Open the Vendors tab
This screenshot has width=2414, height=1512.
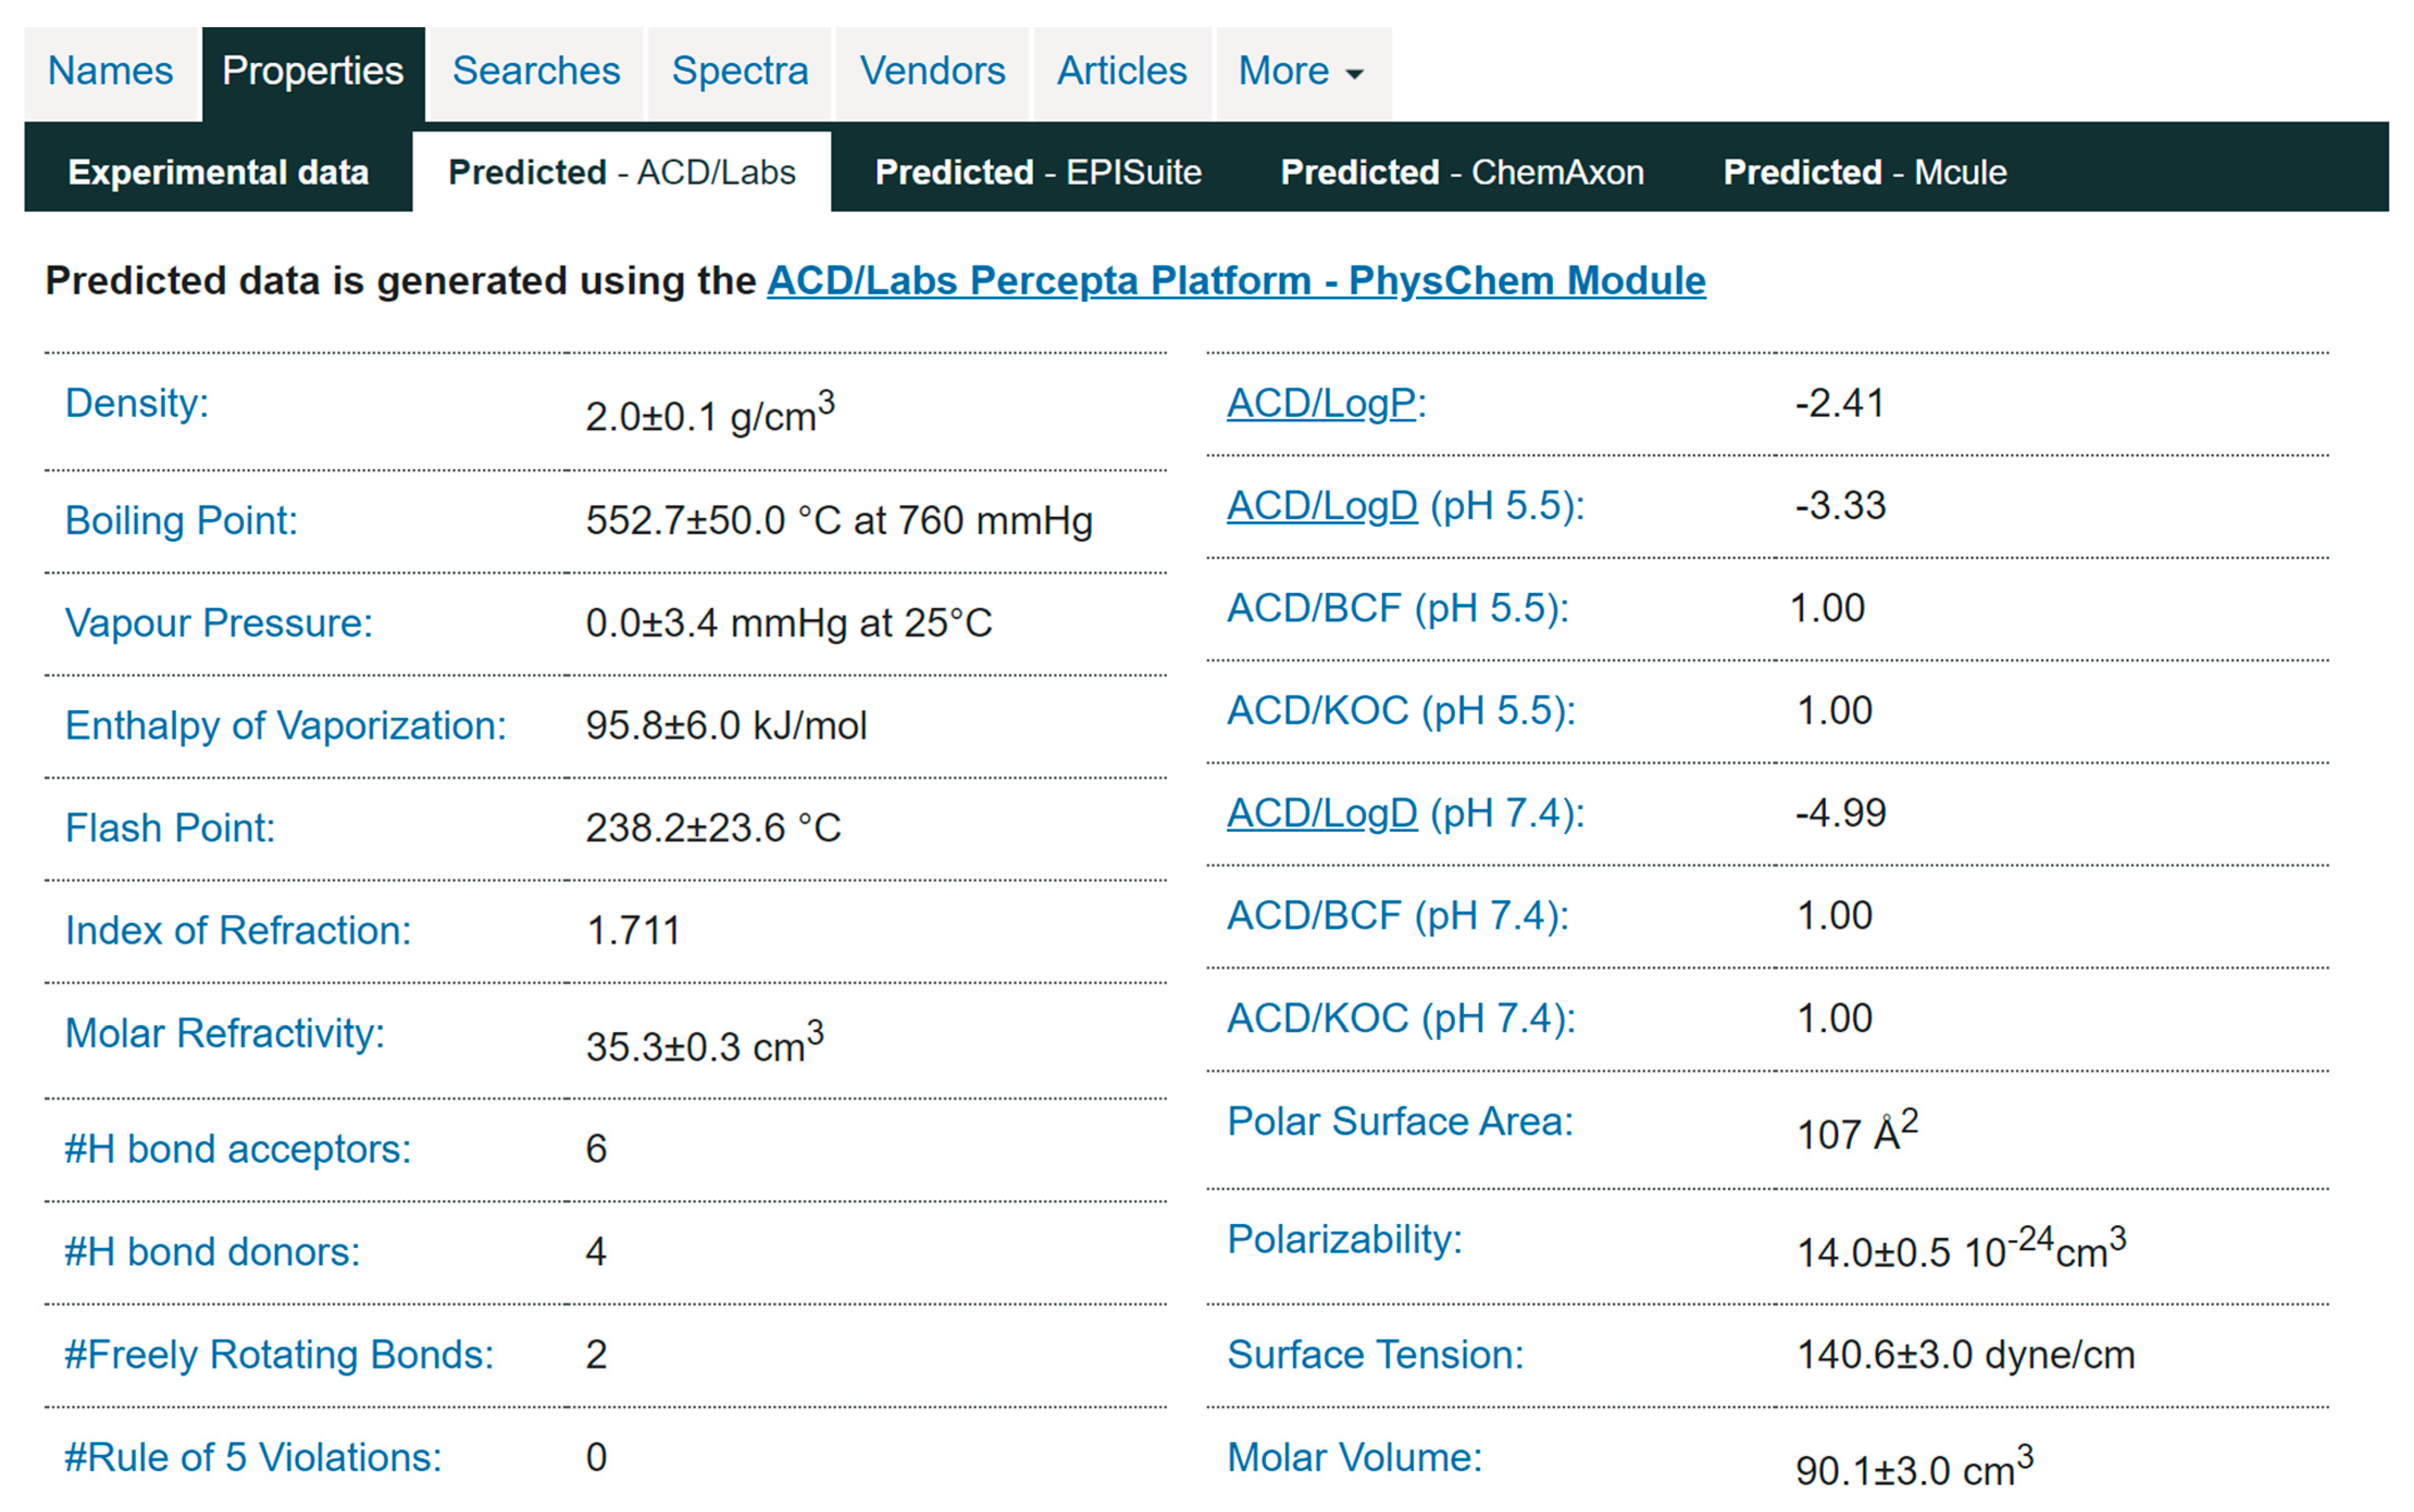[932, 72]
